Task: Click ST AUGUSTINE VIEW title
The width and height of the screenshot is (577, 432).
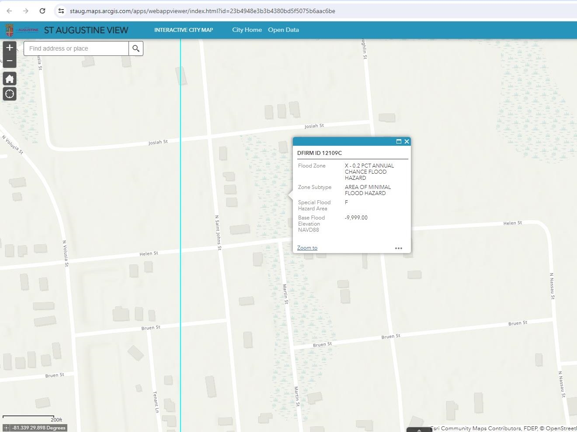Action: [x=86, y=30]
